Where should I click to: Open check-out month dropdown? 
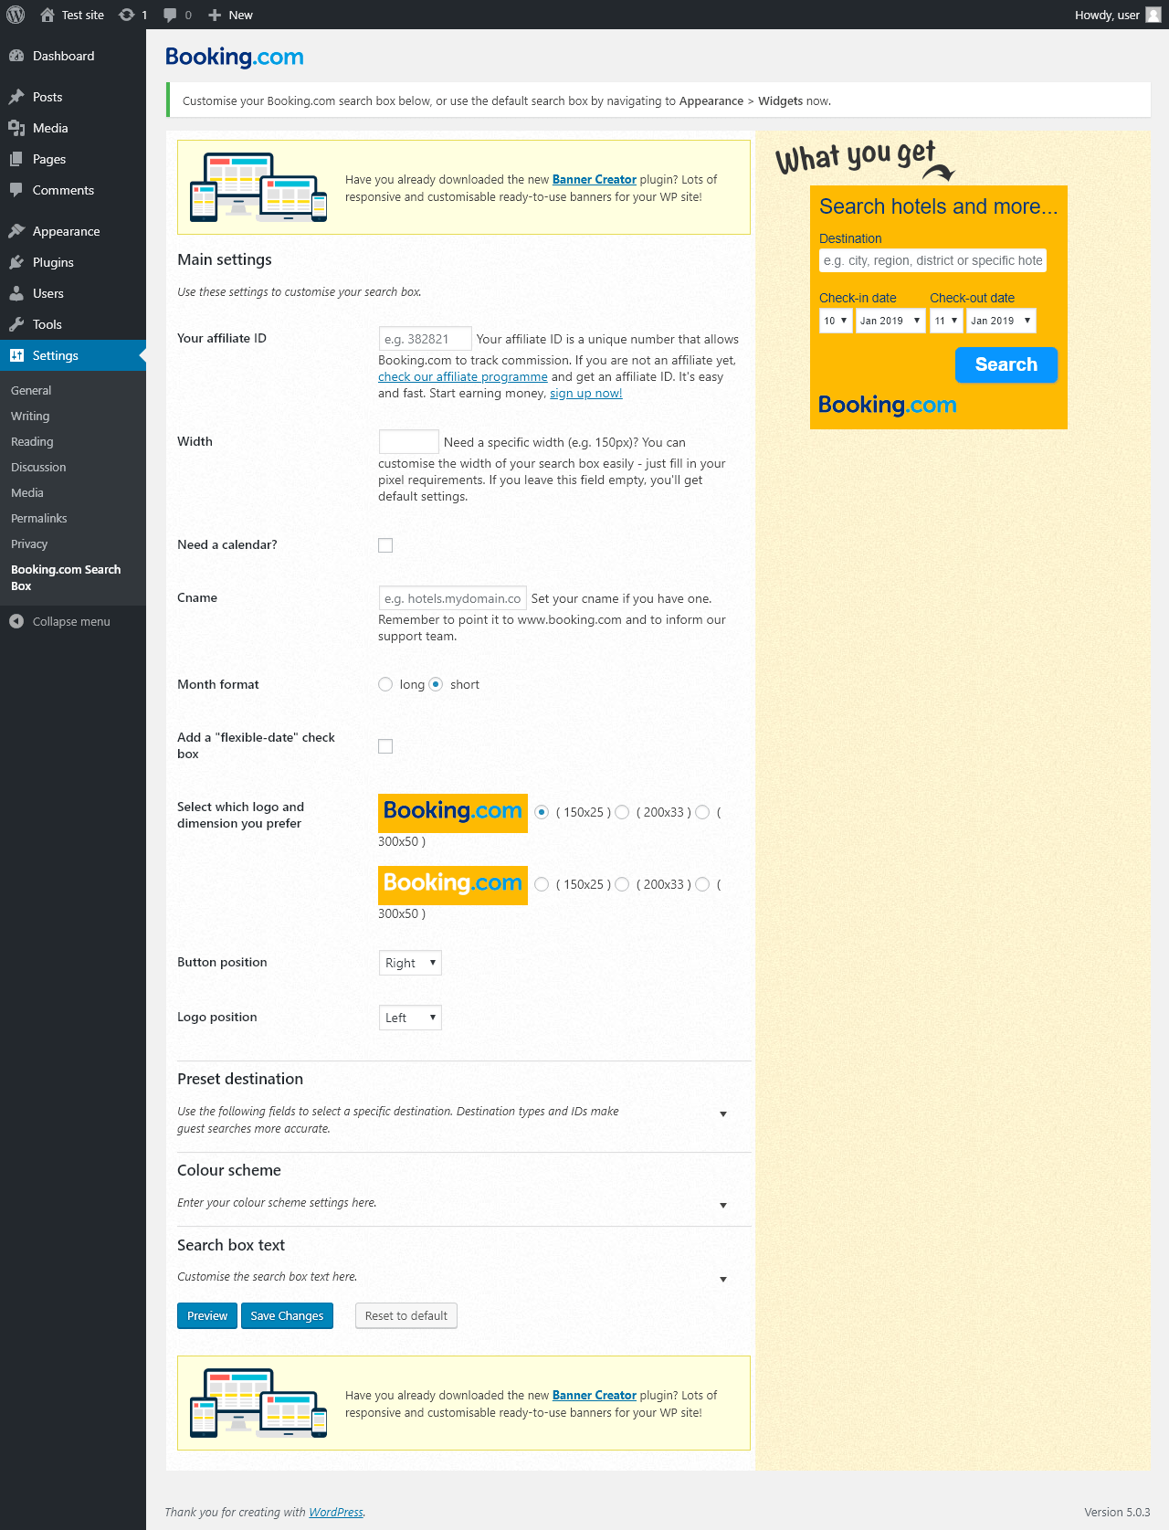click(x=1001, y=321)
